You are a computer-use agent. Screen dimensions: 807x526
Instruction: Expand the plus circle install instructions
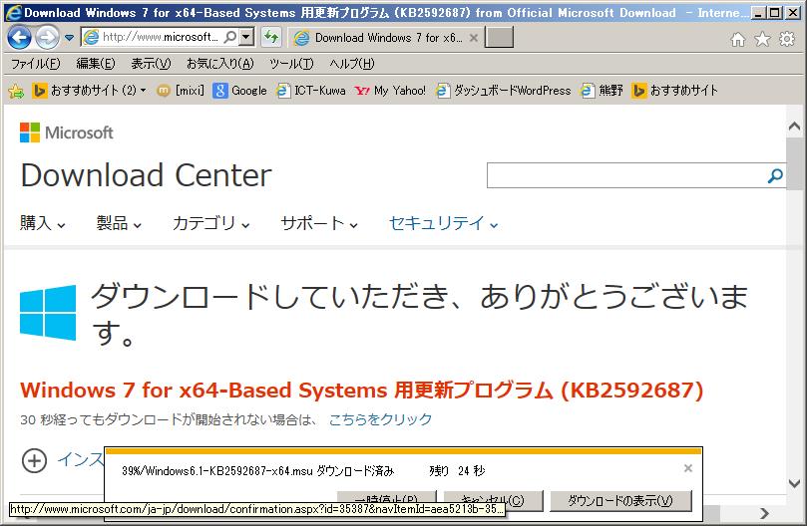coord(35,460)
